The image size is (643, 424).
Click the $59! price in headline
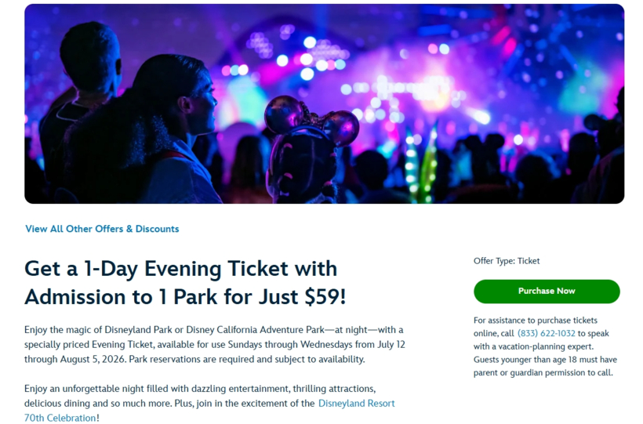click(325, 296)
